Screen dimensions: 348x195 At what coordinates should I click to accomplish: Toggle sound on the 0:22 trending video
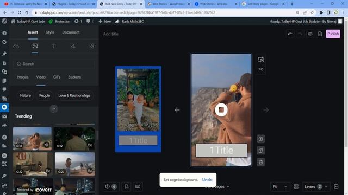(48, 171)
